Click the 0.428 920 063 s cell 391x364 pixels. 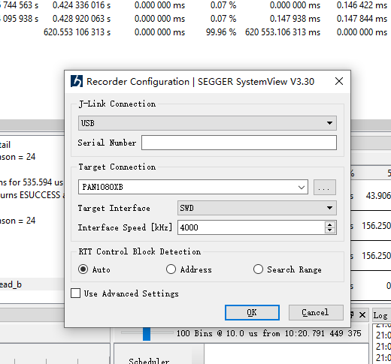coord(81,19)
